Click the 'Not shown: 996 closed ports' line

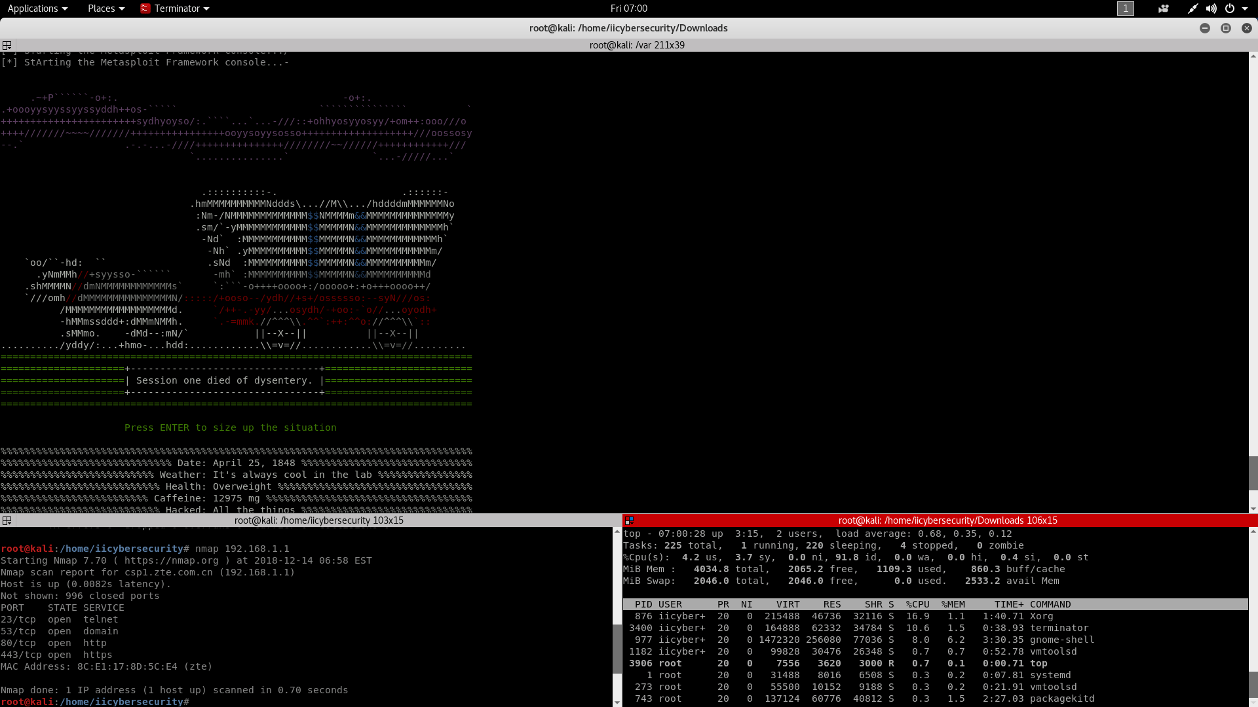pos(80,596)
